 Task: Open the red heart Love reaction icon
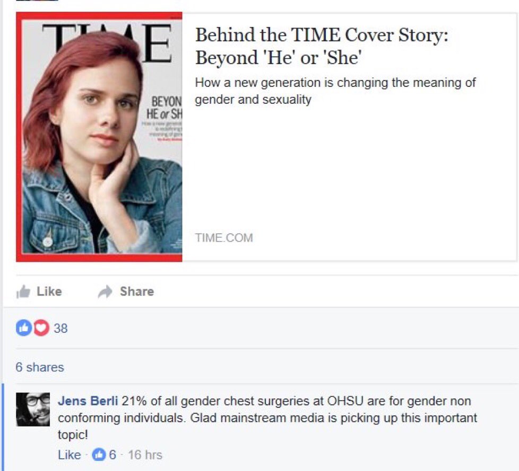[x=41, y=328]
